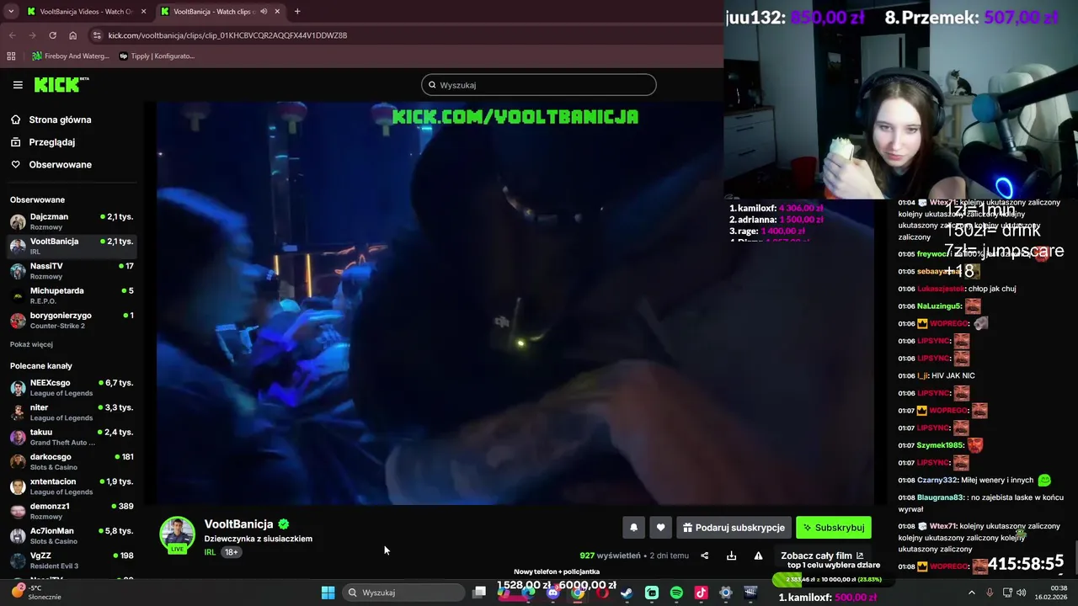The image size is (1078, 606).
Task: Download the clip
Action: tap(731, 555)
